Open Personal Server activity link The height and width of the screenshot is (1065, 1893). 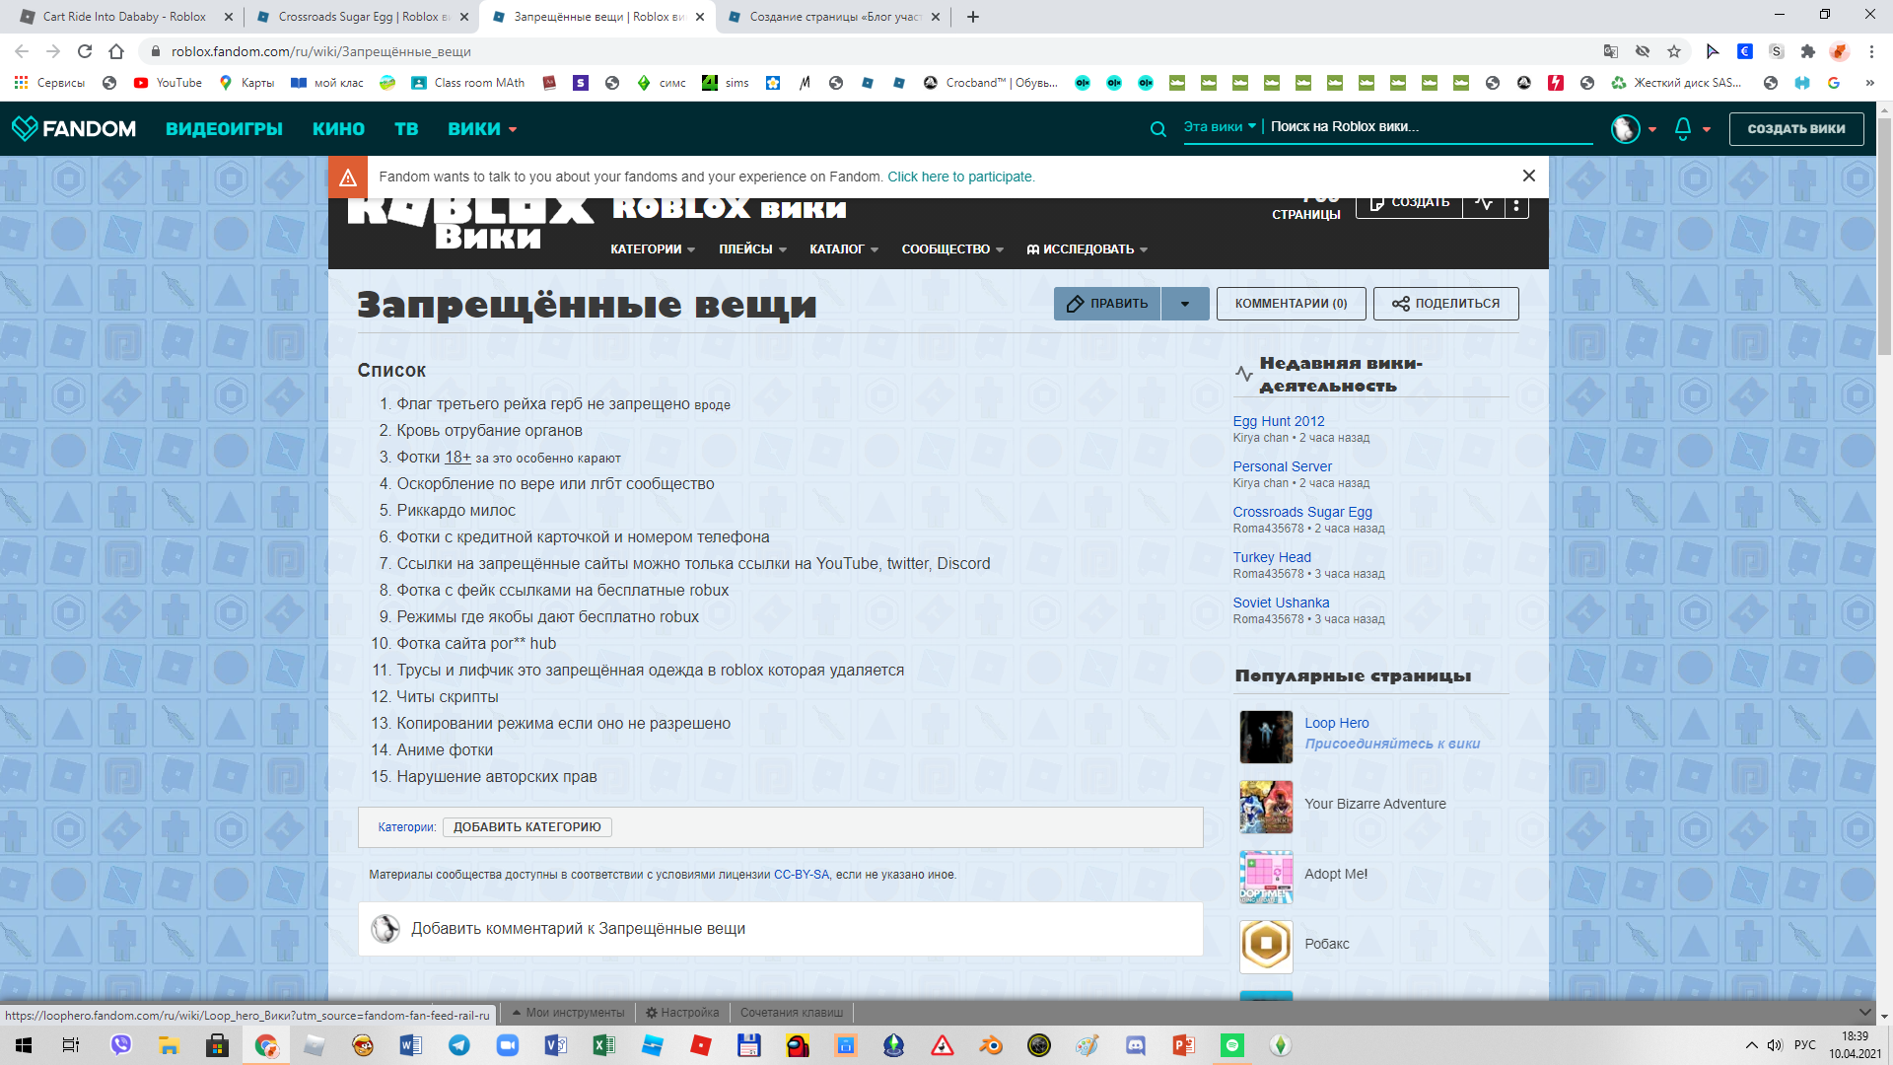tap(1282, 466)
